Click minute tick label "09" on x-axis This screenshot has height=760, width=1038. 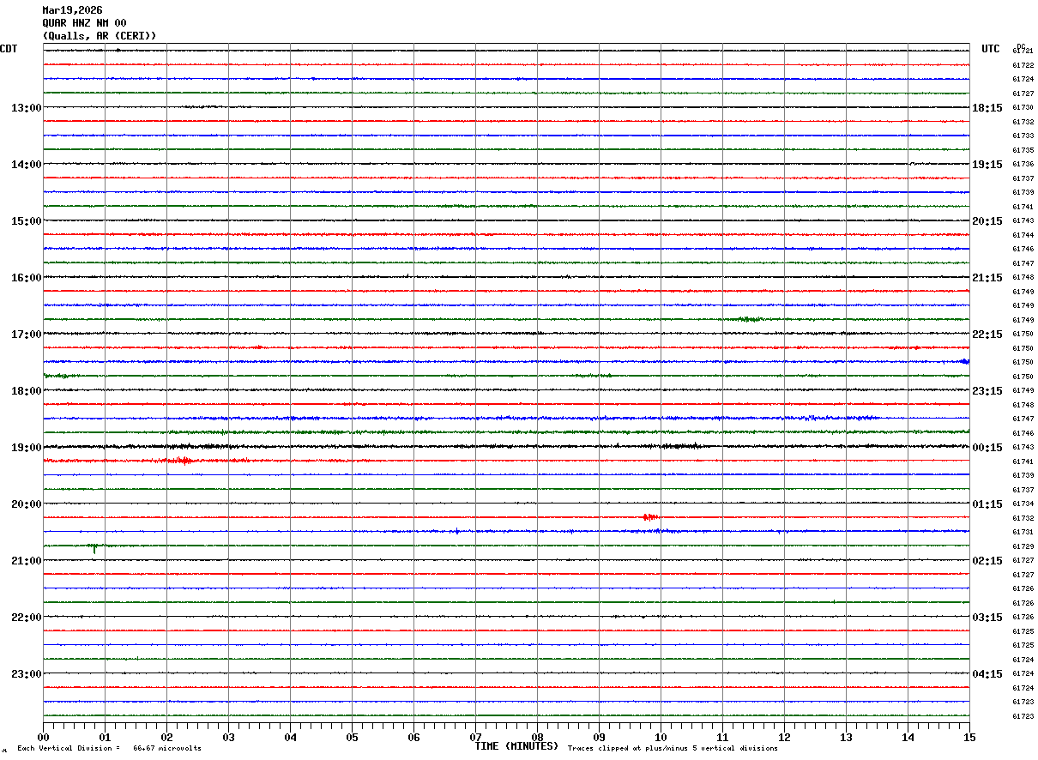click(599, 738)
